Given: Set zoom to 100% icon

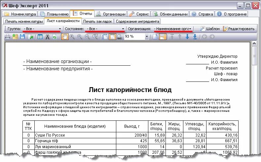Looking at the screenshot, I should coord(120,37).
